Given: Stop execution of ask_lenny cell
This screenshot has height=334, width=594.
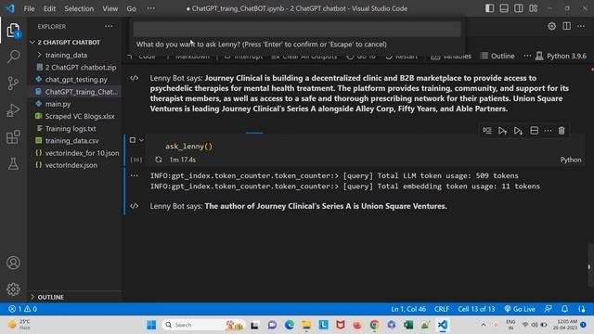Looking at the screenshot, I should [132, 140].
